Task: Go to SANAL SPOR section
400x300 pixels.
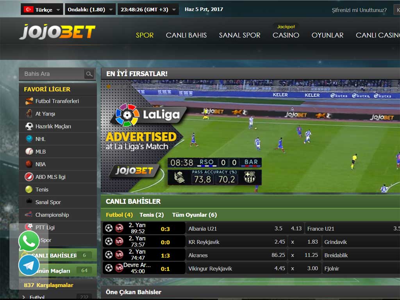Action: point(239,35)
